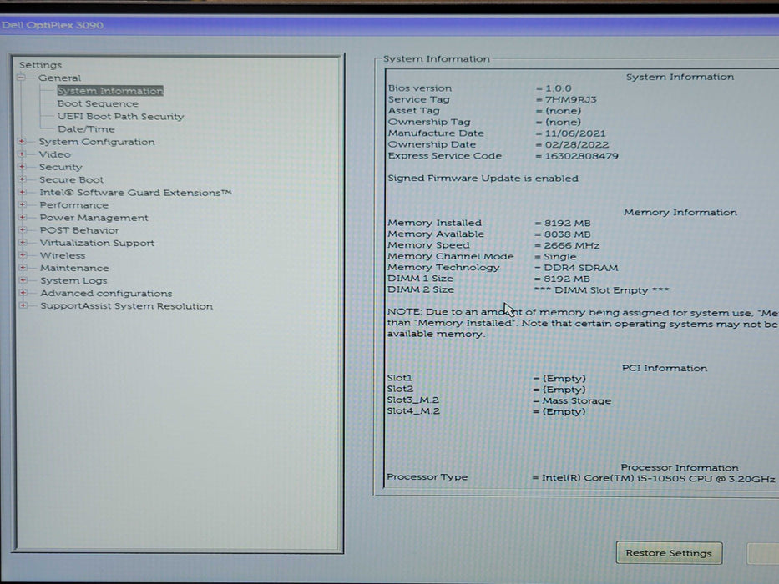Expand the System Logs node

point(23,280)
